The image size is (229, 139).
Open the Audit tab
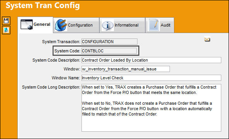tap(159, 25)
